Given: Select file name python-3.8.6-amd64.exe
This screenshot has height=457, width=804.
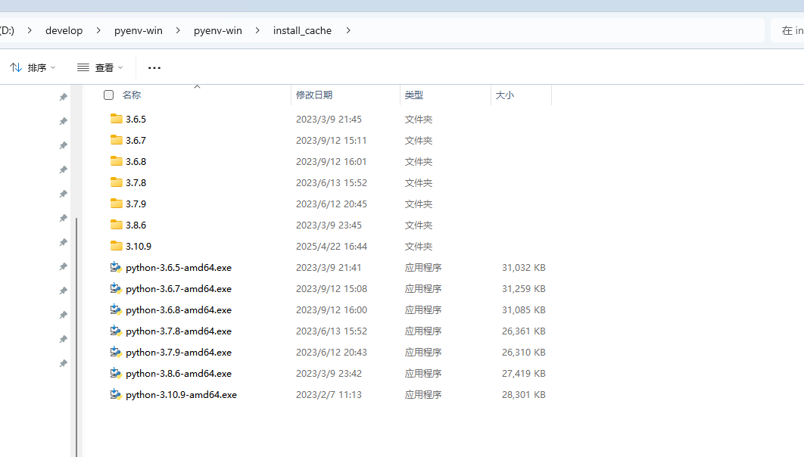Looking at the screenshot, I should tap(179, 374).
